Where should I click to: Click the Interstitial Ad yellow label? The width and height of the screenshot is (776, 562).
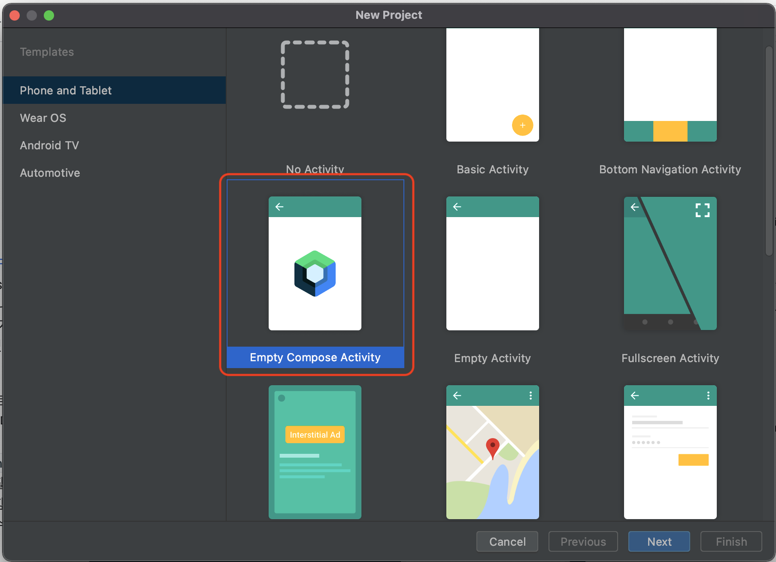pos(315,435)
